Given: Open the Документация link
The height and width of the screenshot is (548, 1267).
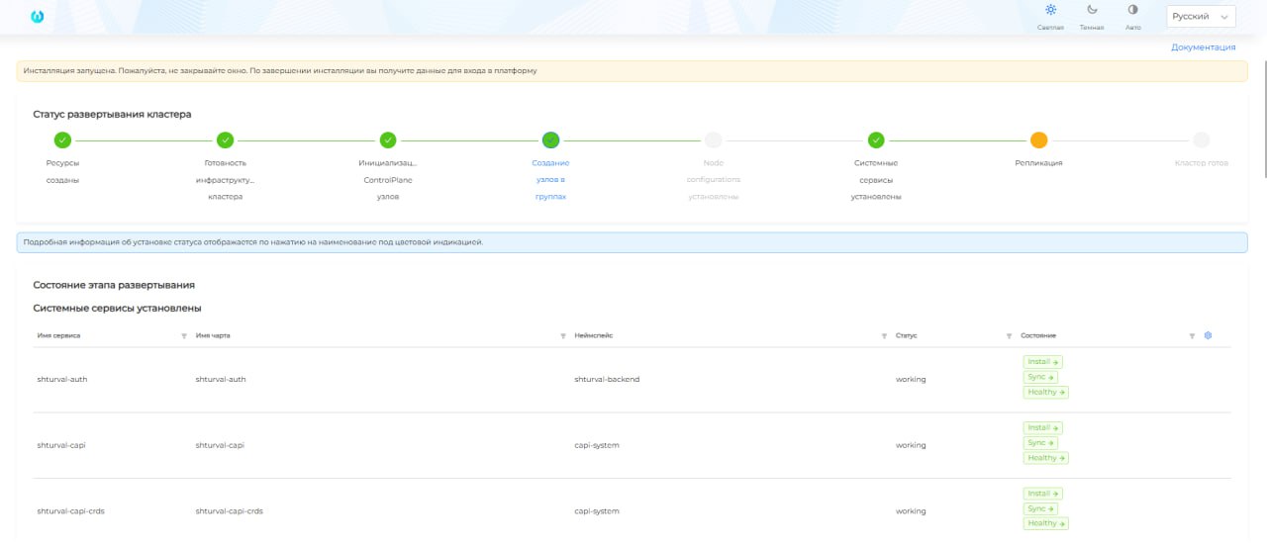Looking at the screenshot, I should (x=1203, y=46).
